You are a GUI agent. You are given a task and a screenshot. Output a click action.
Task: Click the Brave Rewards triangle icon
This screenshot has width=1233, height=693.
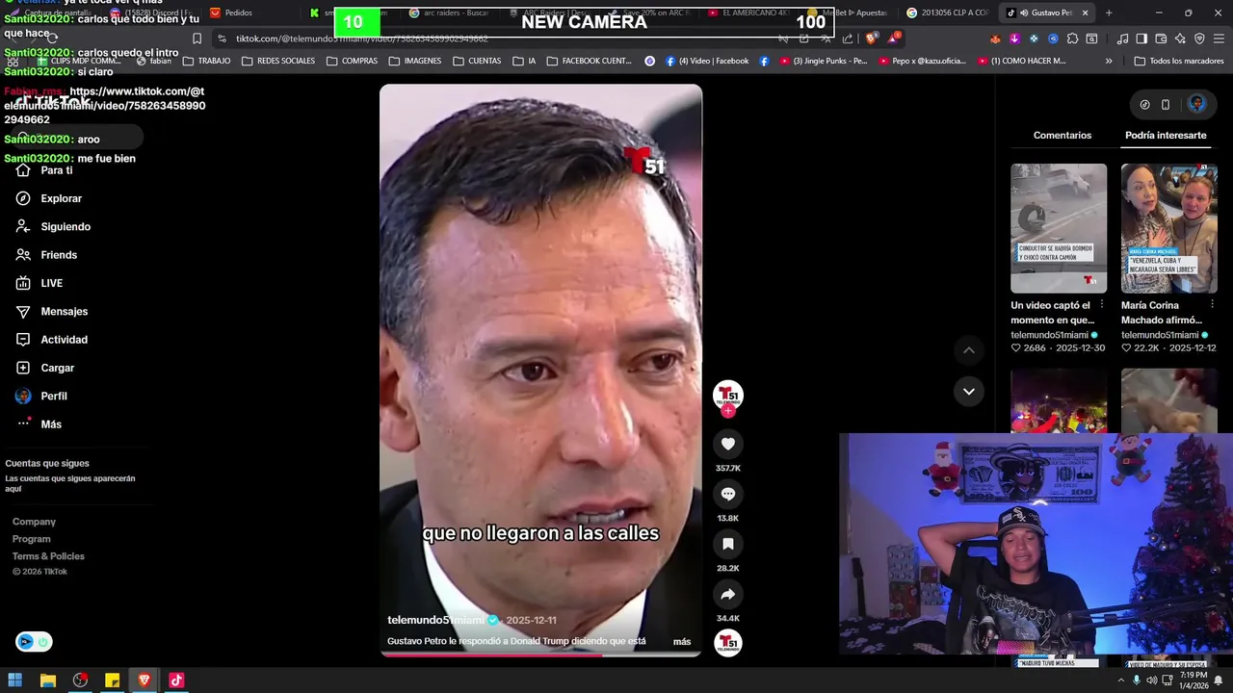point(895,38)
